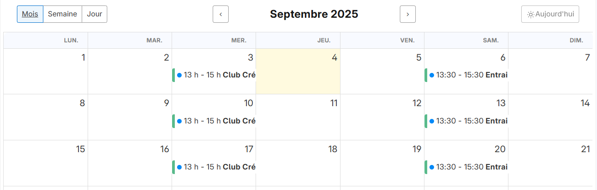Open Club Cré event on September 10
The height and width of the screenshot is (190, 597).
coord(216,121)
